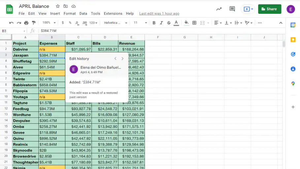
Task: Toggle Bold formatting
Action: click(x=154, y=23)
